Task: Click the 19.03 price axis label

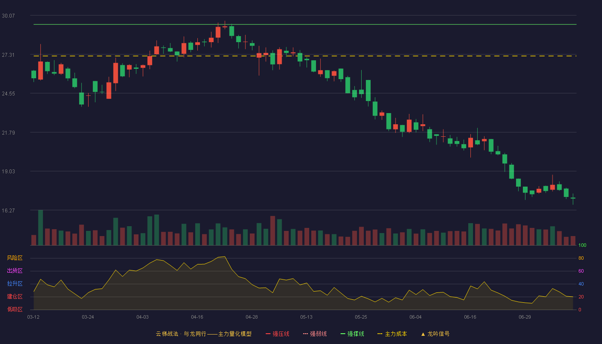Action: pyautogui.click(x=8, y=172)
